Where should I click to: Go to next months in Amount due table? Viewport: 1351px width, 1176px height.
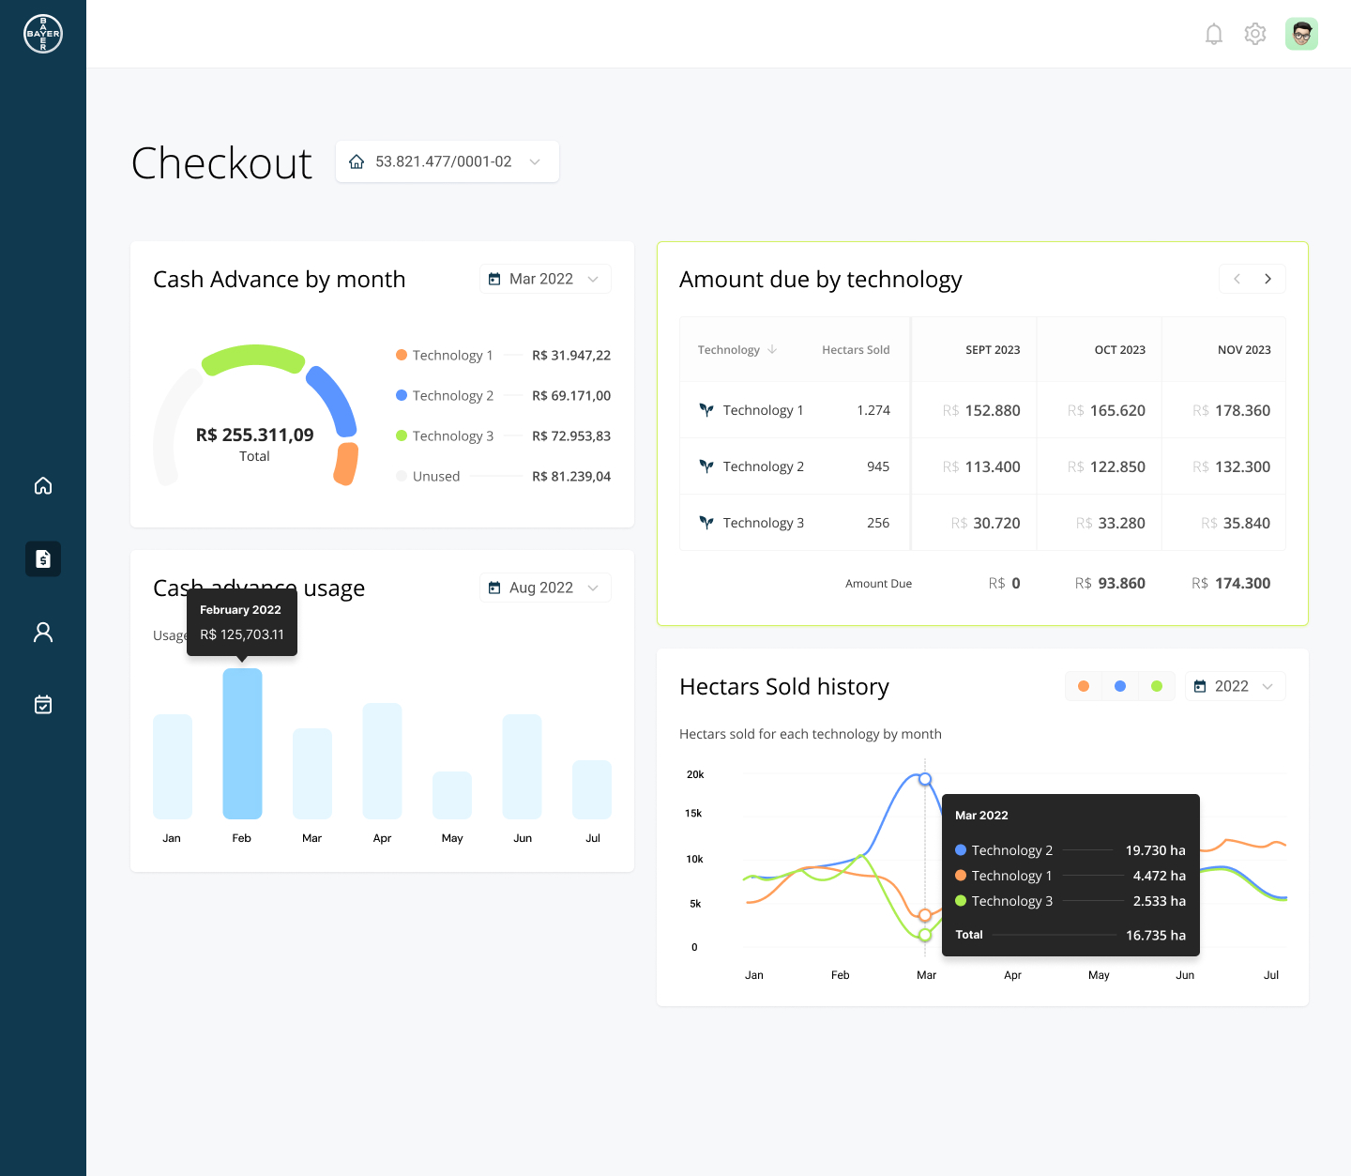(x=1268, y=279)
